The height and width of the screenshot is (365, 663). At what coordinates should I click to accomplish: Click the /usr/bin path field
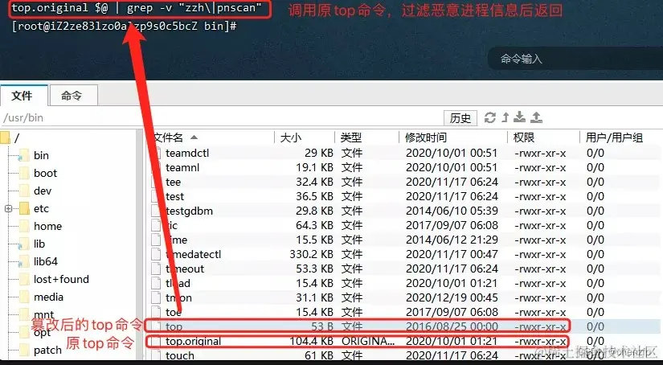220,117
